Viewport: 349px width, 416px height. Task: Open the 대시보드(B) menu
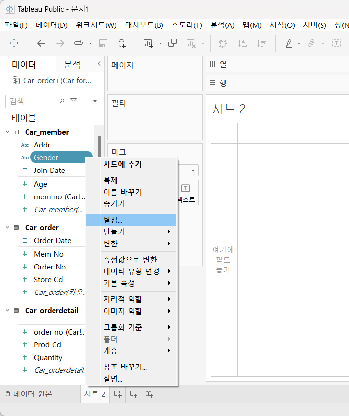coord(144,25)
